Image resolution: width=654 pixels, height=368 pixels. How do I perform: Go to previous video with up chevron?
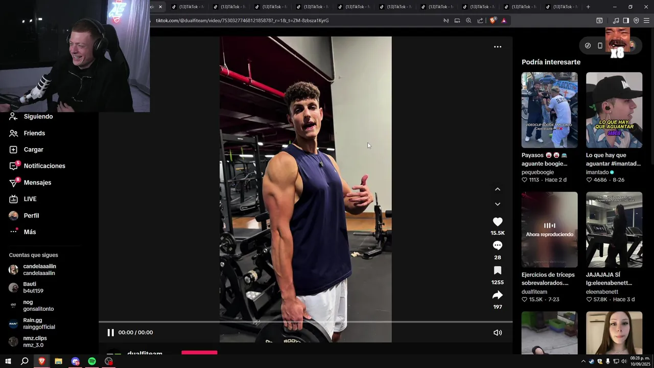pos(497,189)
